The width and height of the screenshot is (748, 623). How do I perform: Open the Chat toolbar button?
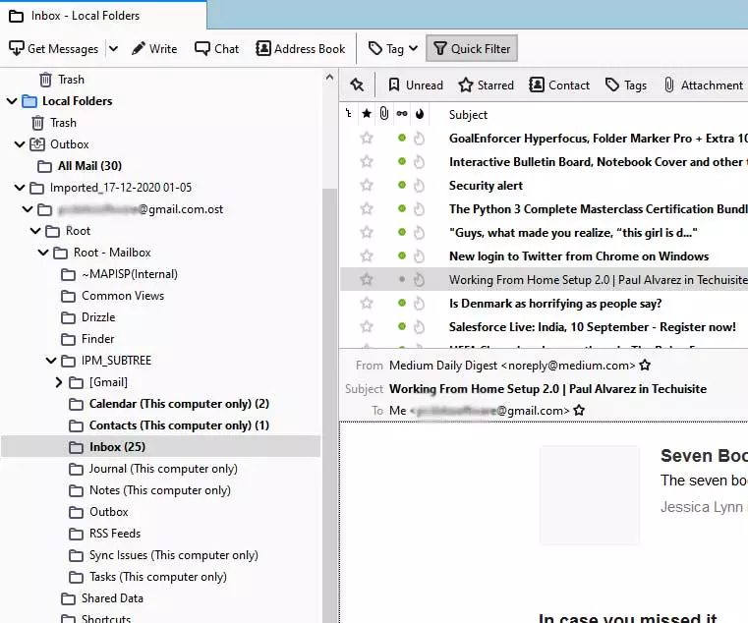(x=217, y=48)
